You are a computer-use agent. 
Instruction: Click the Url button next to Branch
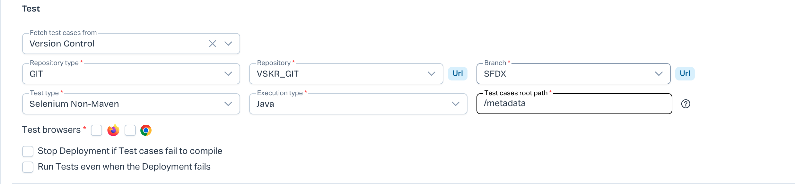point(685,74)
